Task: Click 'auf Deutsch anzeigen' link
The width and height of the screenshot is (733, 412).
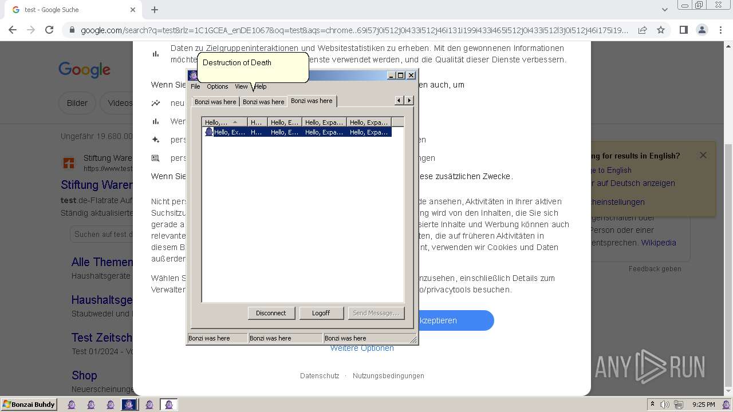Action: click(632, 183)
